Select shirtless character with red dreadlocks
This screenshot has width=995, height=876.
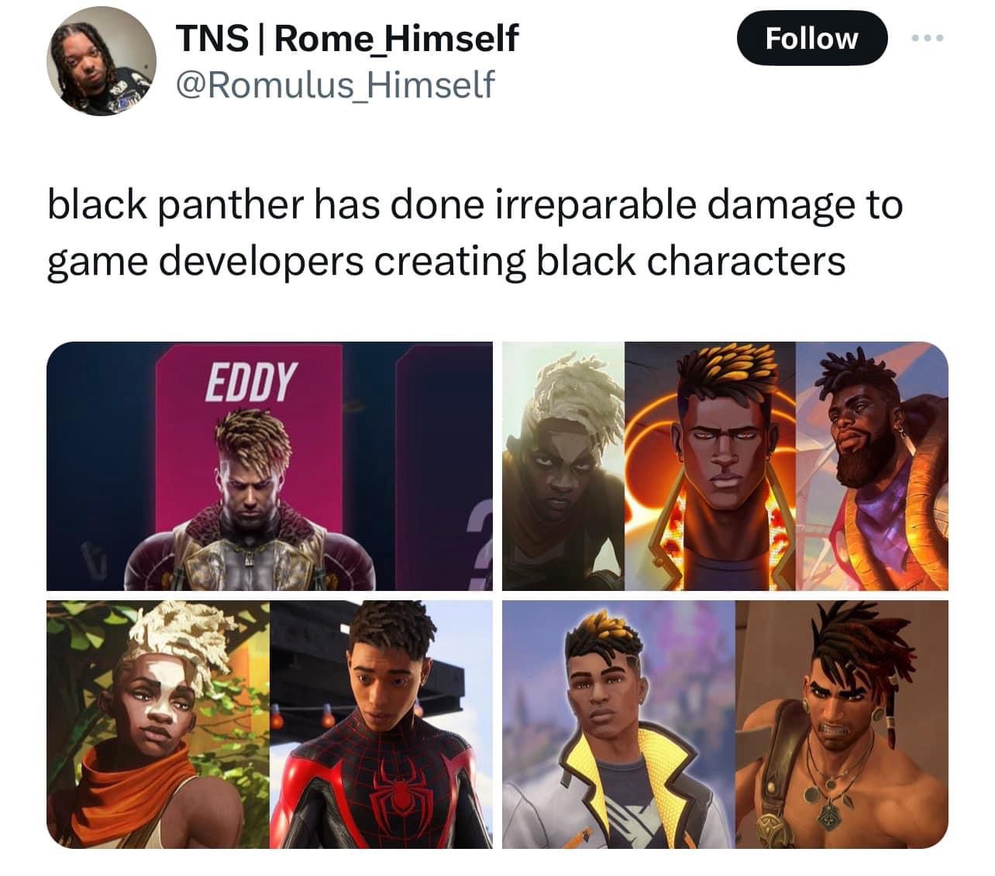(x=842, y=723)
